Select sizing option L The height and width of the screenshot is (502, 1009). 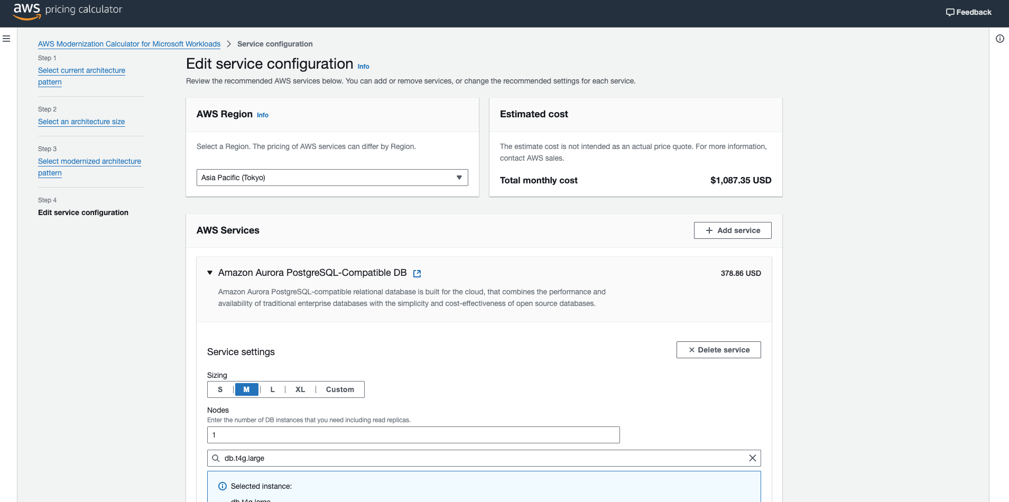click(x=273, y=389)
